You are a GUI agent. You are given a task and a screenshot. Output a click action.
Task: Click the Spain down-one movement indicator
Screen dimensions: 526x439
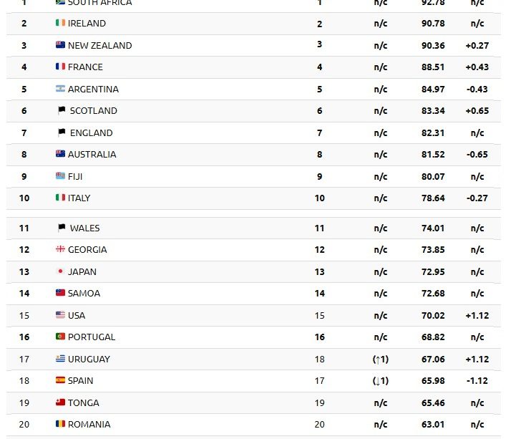381,380
